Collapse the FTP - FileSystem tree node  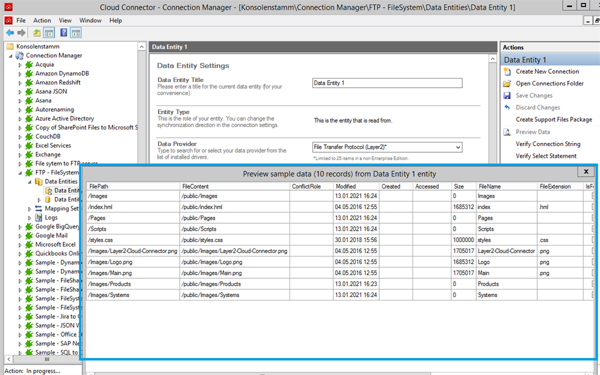pyautogui.click(x=20, y=173)
